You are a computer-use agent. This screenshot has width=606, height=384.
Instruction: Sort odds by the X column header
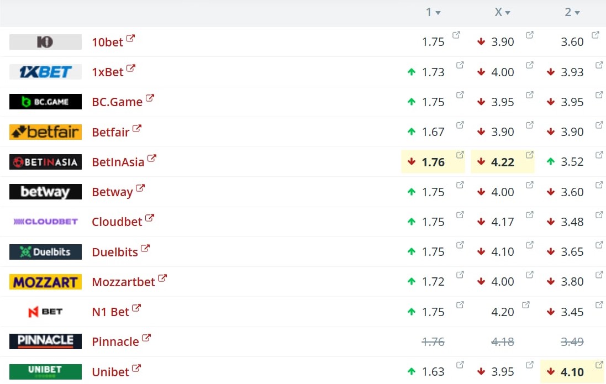click(502, 12)
